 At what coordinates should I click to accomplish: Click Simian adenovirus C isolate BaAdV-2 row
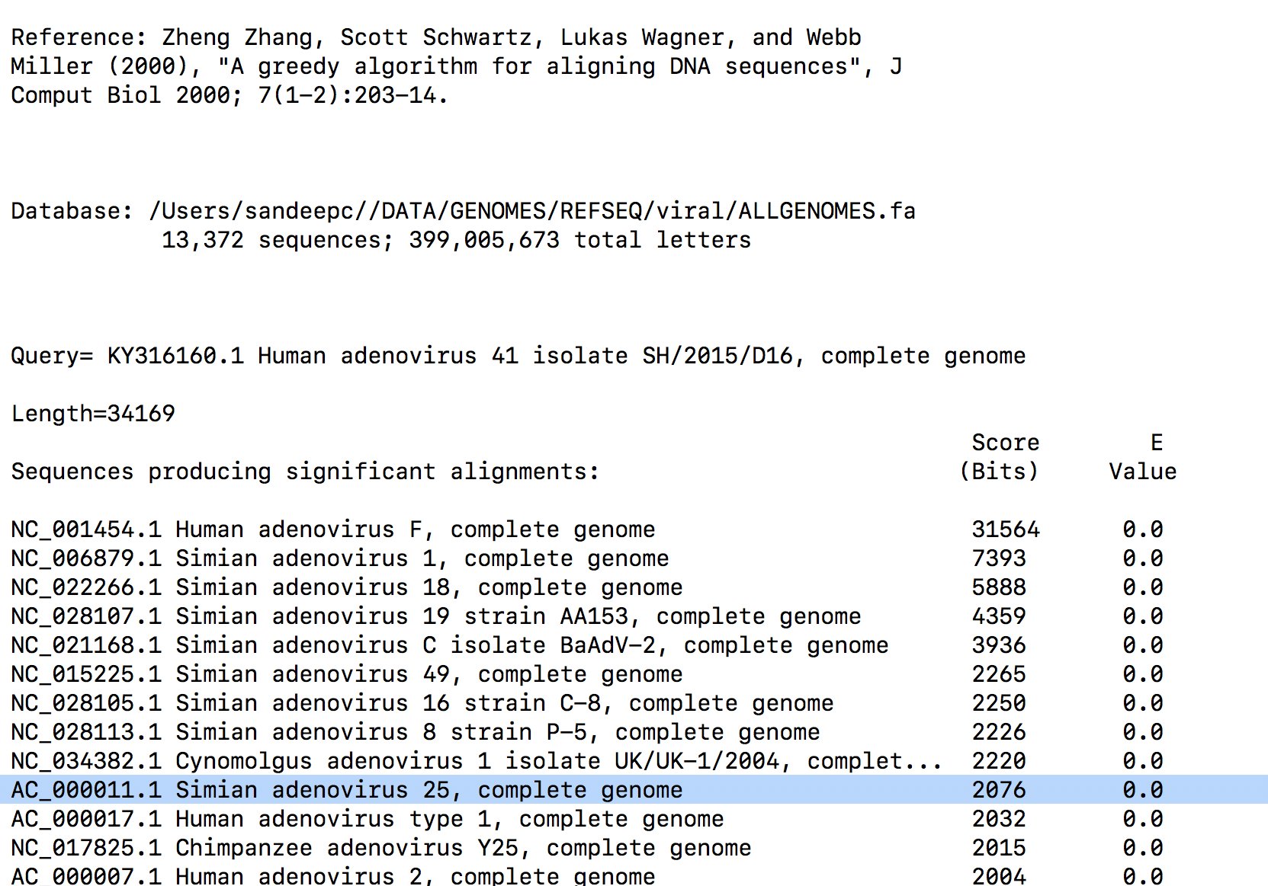449,645
